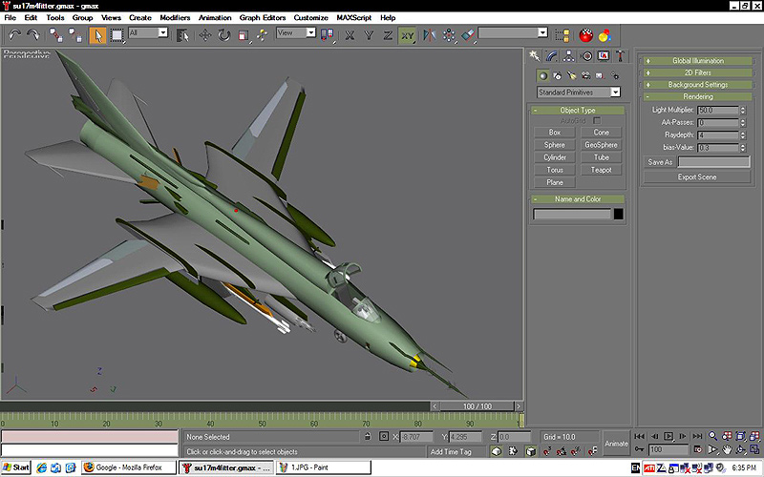The image size is (764, 477).
Task: Click the Light Multiplier value field
Action: pyautogui.click(x=716, y=111)
